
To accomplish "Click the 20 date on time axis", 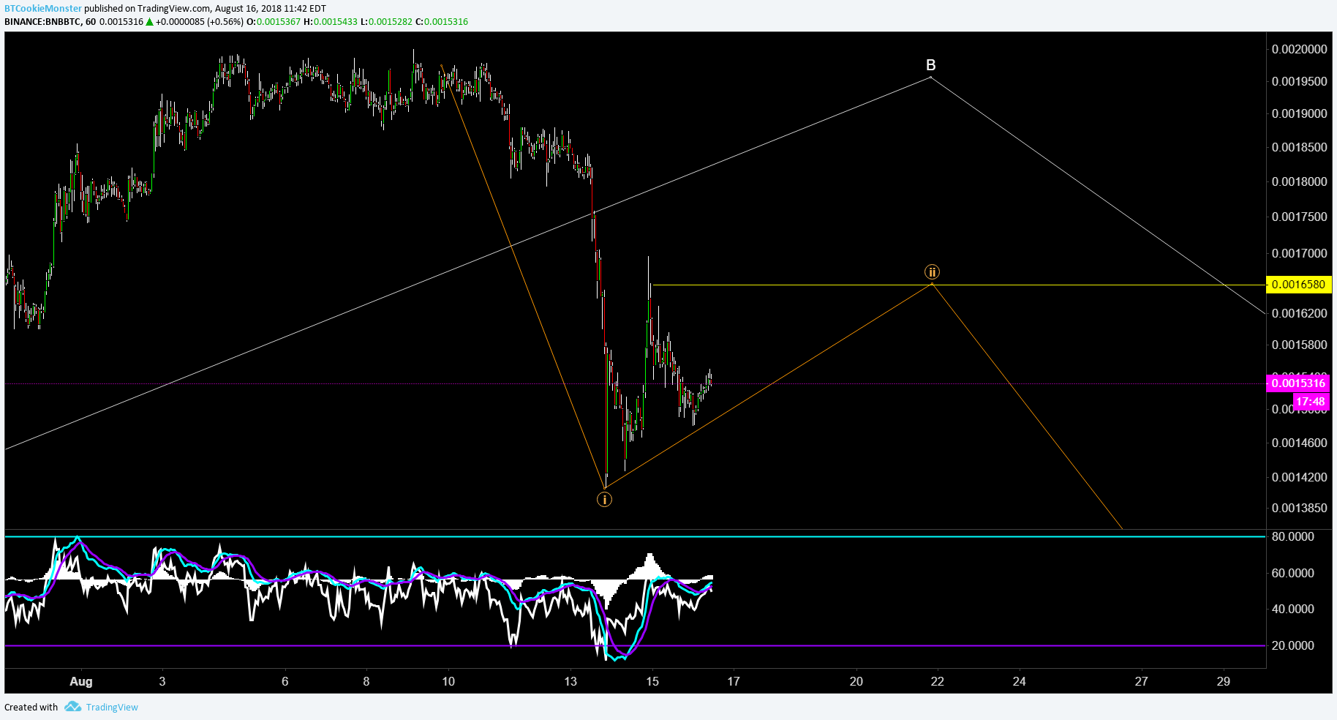I will click(x=856, y=681).
